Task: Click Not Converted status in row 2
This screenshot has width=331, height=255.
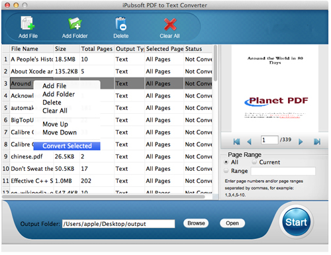Action: pos(199,72)
